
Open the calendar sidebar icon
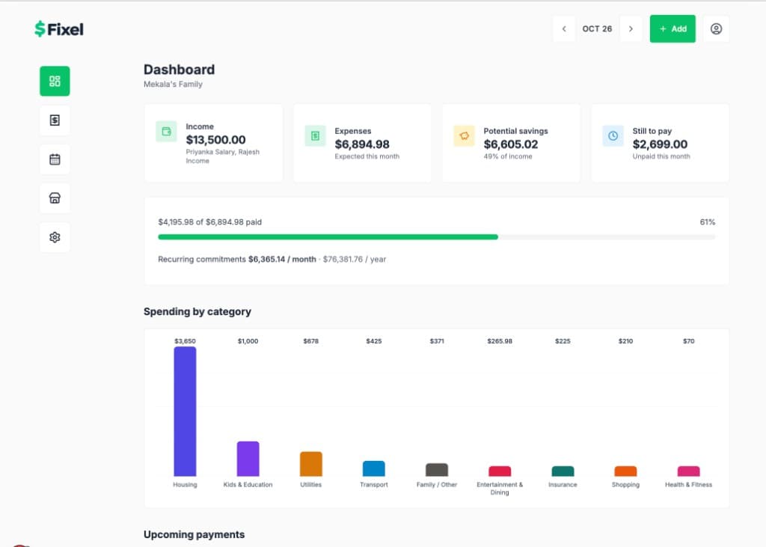pyautogui.click(x=55, y=159)
